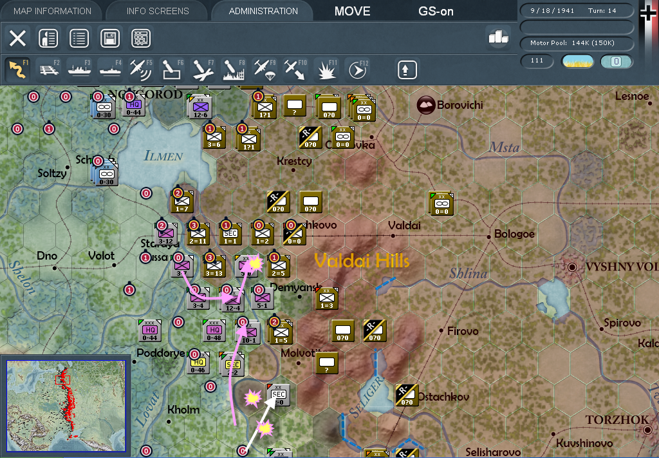Image resolution: width=659 pixels, height=458 pixels.
Task: Select the F5 air recon mode
Action: point(141,70)
